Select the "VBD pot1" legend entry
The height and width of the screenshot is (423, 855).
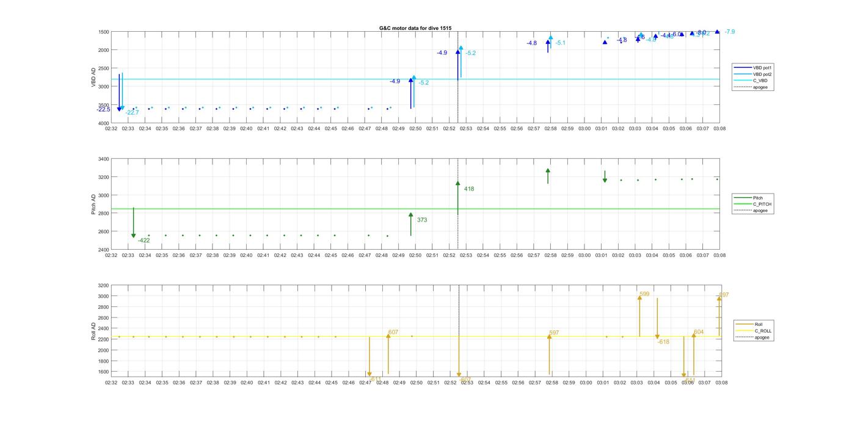(754, 68)
